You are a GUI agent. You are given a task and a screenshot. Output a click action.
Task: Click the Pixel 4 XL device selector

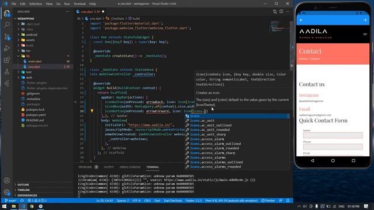[x=231, y=201]
